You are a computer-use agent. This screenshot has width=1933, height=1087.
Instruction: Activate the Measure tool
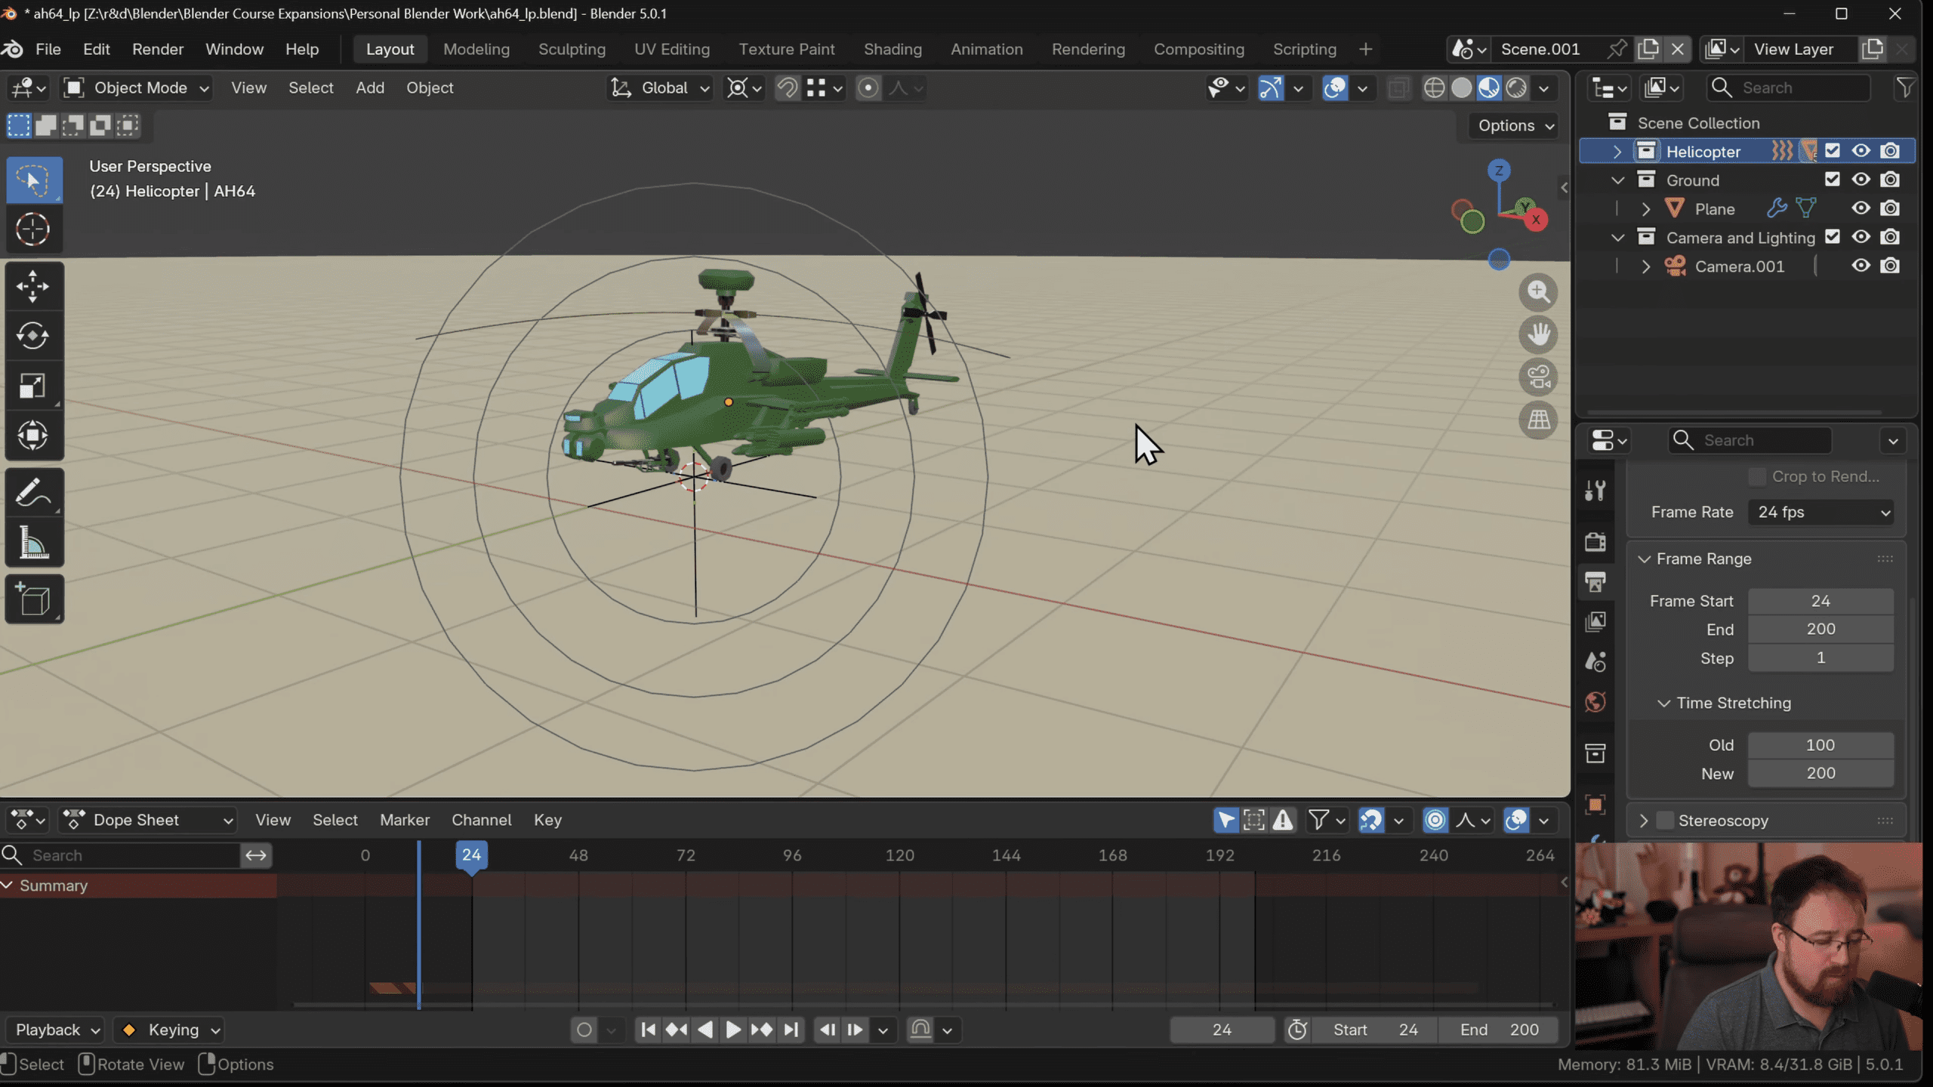[34, 543]
